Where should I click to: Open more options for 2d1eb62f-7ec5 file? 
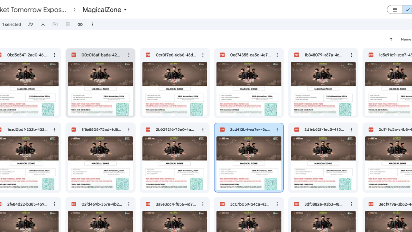351,129
